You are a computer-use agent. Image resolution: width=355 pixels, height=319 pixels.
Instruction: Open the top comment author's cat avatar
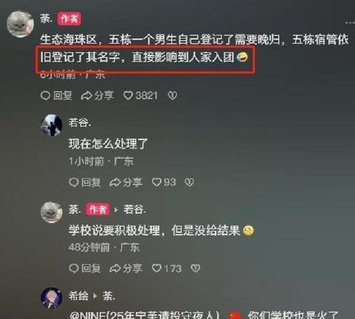21,24
